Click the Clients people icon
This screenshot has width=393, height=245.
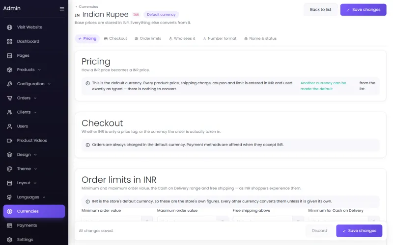(x=9, y=112)
